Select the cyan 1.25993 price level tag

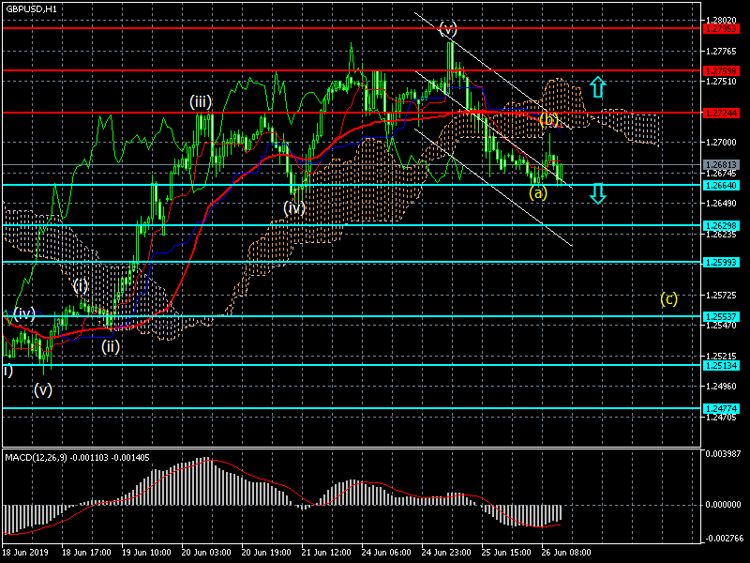(x=721, y=262)
